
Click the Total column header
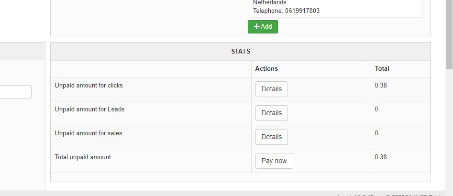(382, 69)
